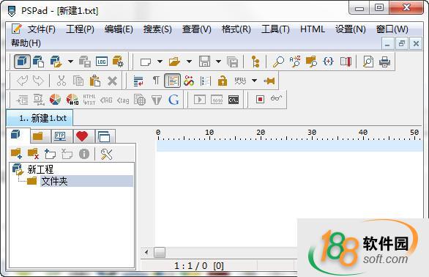The height and width of the screenshot is (277, 429).
Task: Toggle the line numbers display button
Action: pyautogui.click(x=206, y=81)
